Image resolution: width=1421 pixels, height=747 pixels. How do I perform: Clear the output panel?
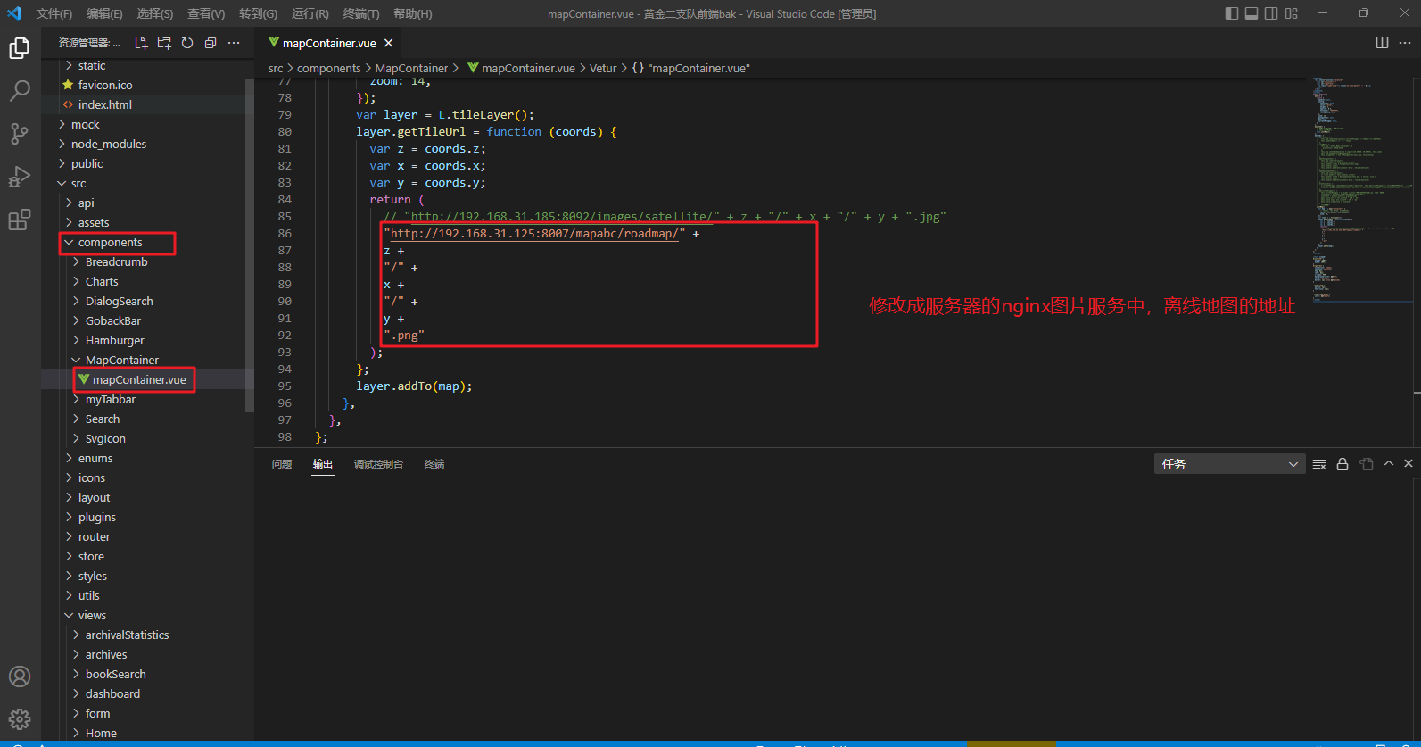1319,464
